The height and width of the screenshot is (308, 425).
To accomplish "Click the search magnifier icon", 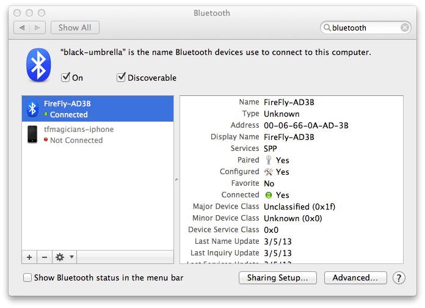I will click(327, 28).
